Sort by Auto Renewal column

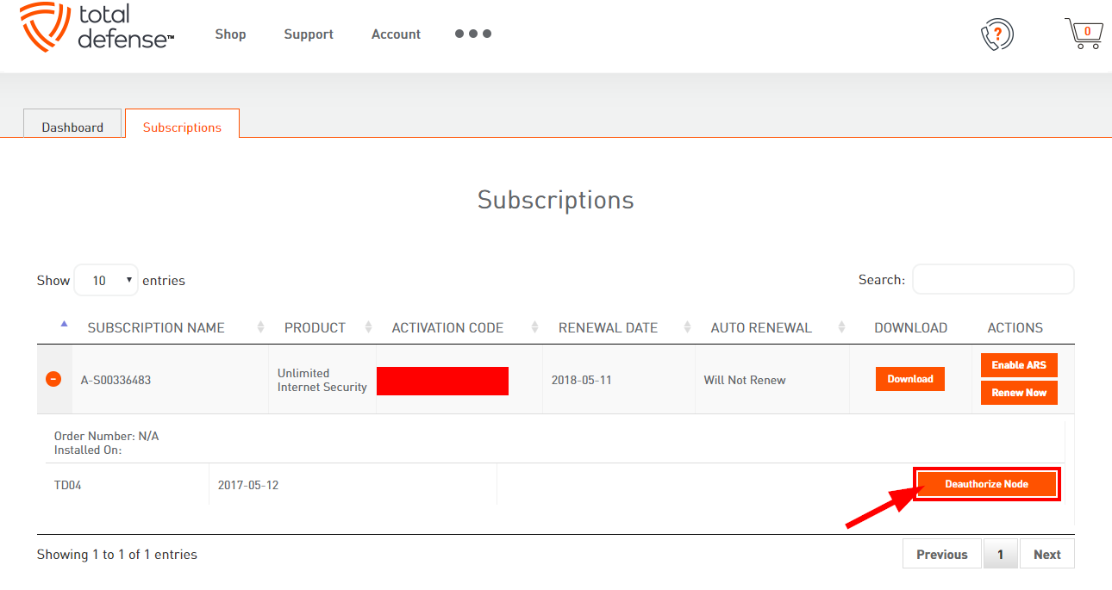(761, 327)
